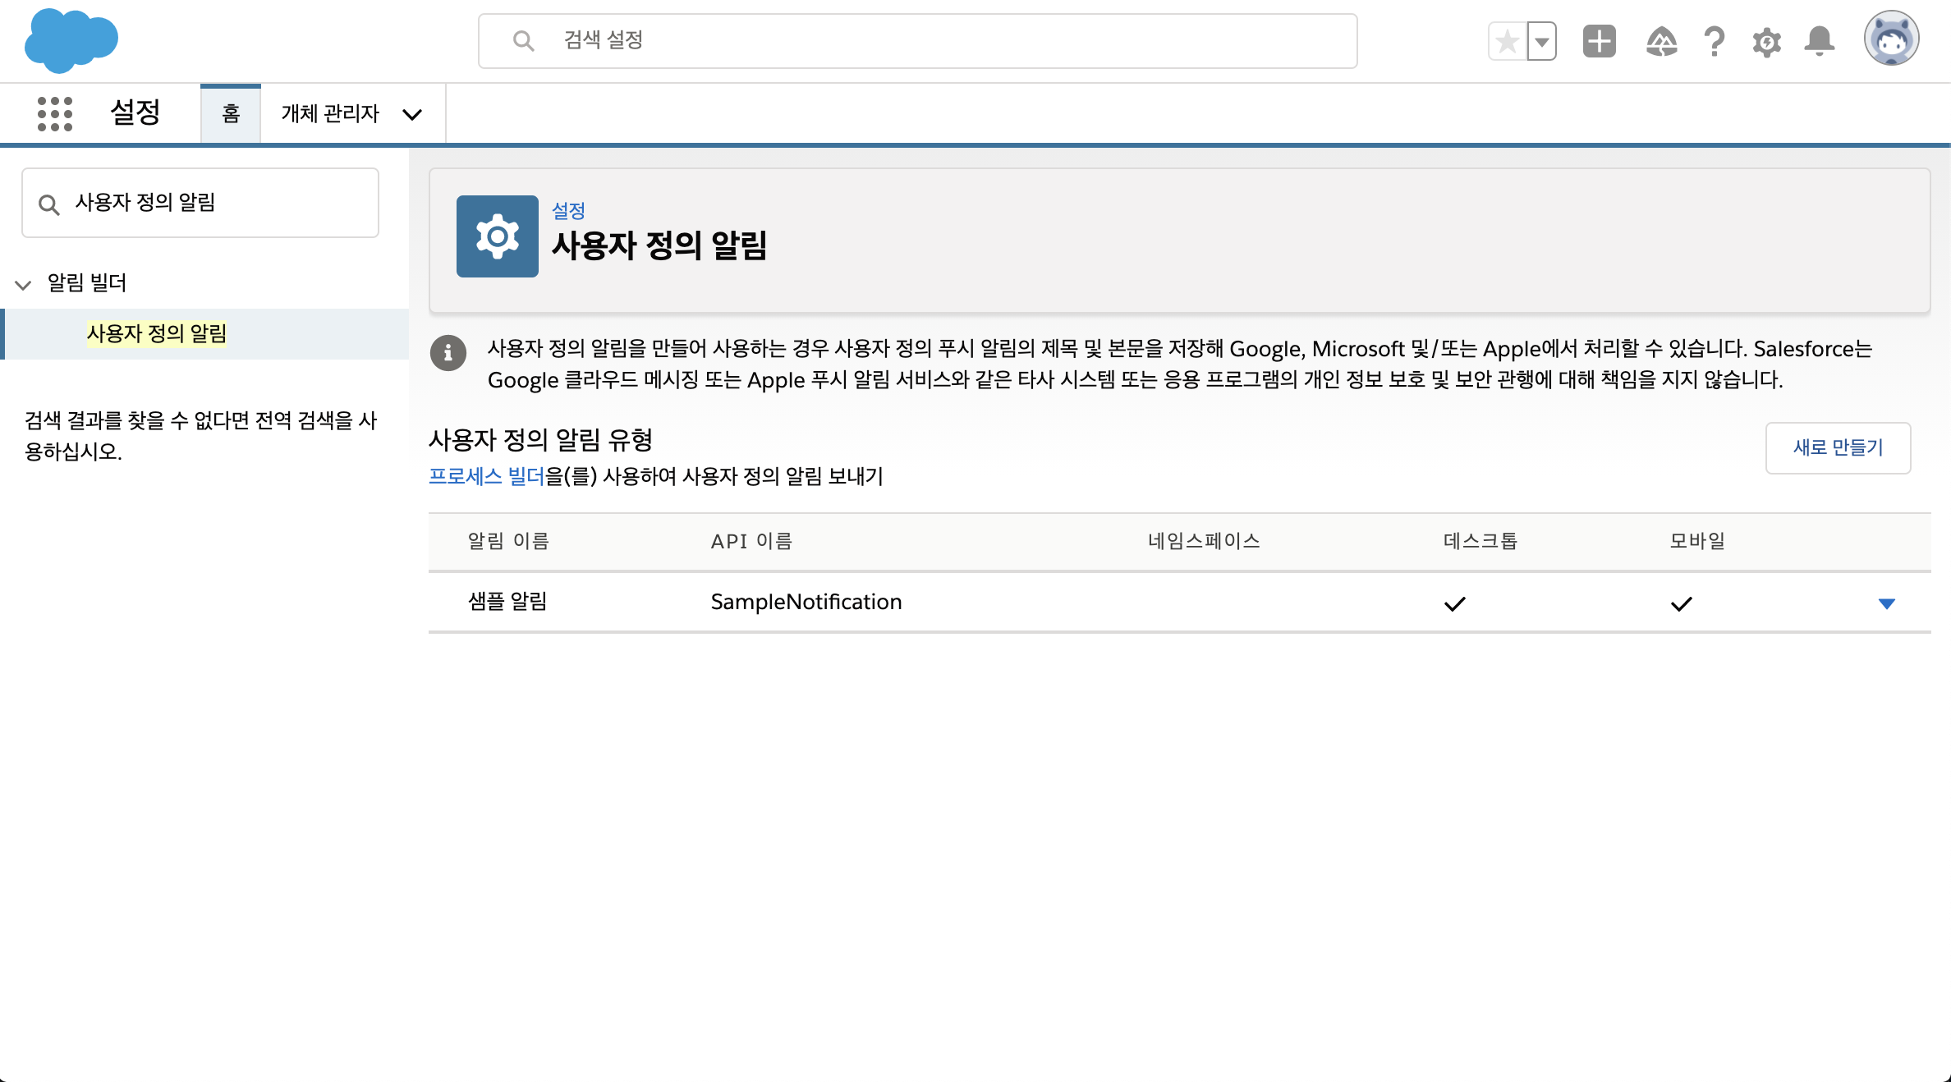The width and height of the screenshot is (1951, 1082).
Task: Click the 새로 만들기 button
Action: pos(1838,447)
